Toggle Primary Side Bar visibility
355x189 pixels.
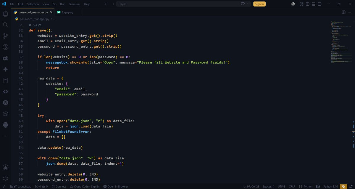point(308,4)
